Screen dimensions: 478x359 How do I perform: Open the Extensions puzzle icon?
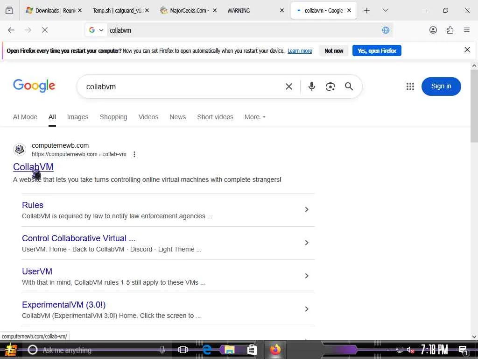[450, 30]
